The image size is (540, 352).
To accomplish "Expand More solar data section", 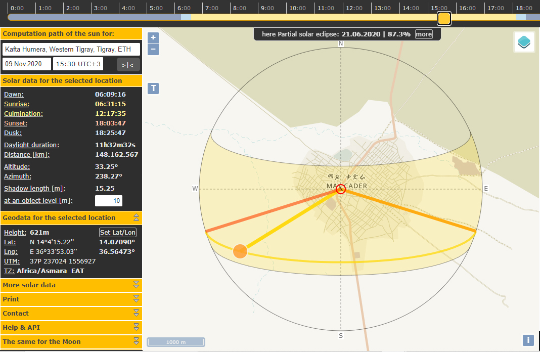I will coord(136,285).
